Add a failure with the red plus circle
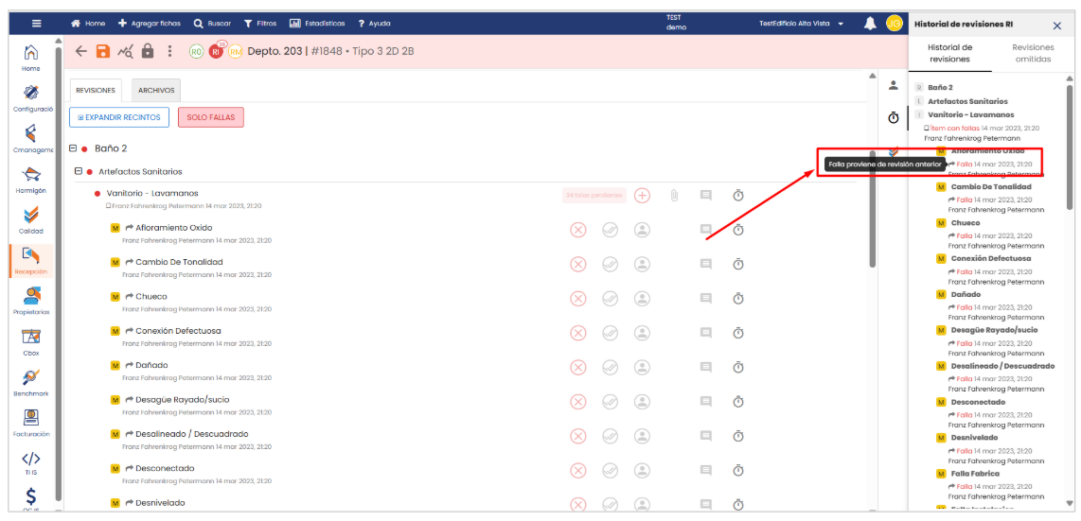The image size is (1081, 521). click(642, 195)
